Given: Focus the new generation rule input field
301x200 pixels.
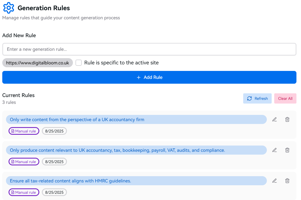Looking at the screenshot, I should click(149, 49).
